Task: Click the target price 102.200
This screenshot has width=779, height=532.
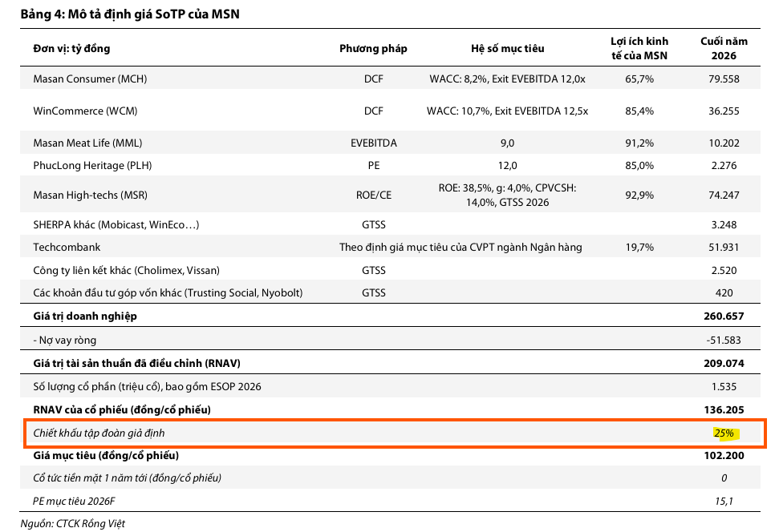Action: pos(724,456)
